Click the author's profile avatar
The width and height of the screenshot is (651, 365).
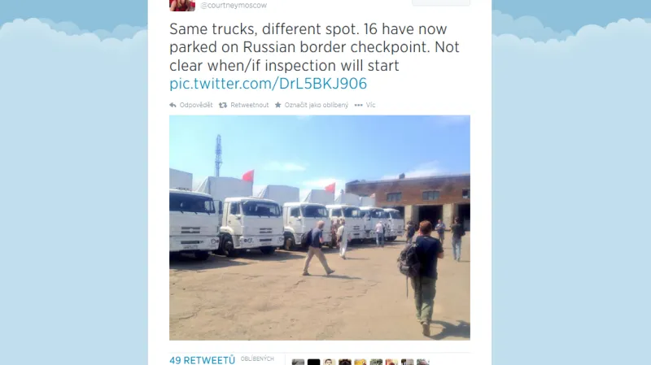click(x=182, y=6)
